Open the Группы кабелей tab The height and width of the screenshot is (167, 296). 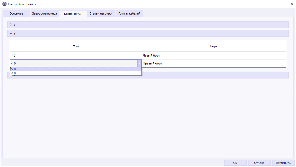tap(129, 13)
